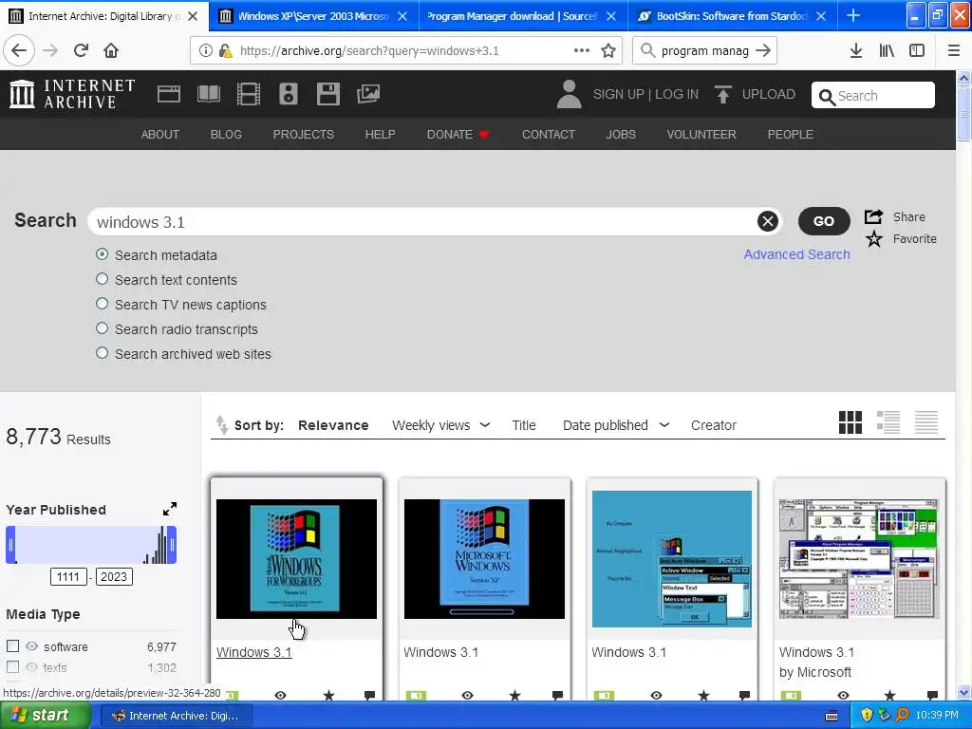This screenshot has height=729, width=972.
Task: Check the software media type box
Action: pyautogui.click(x=12, y=645)
